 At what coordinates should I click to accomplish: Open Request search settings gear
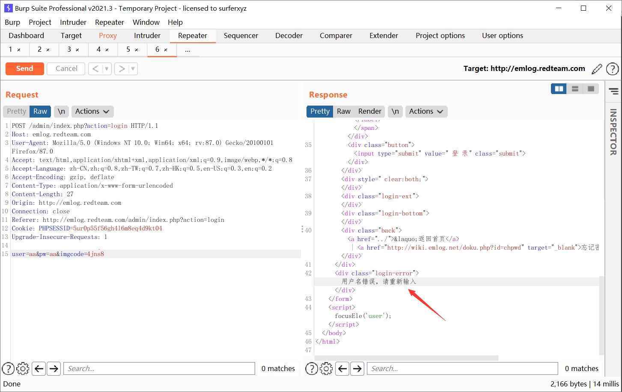(x=23, y=368)
